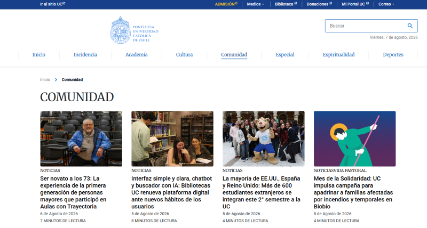Open the library students photo
427x228 pixels.
(x=172, y=139)
